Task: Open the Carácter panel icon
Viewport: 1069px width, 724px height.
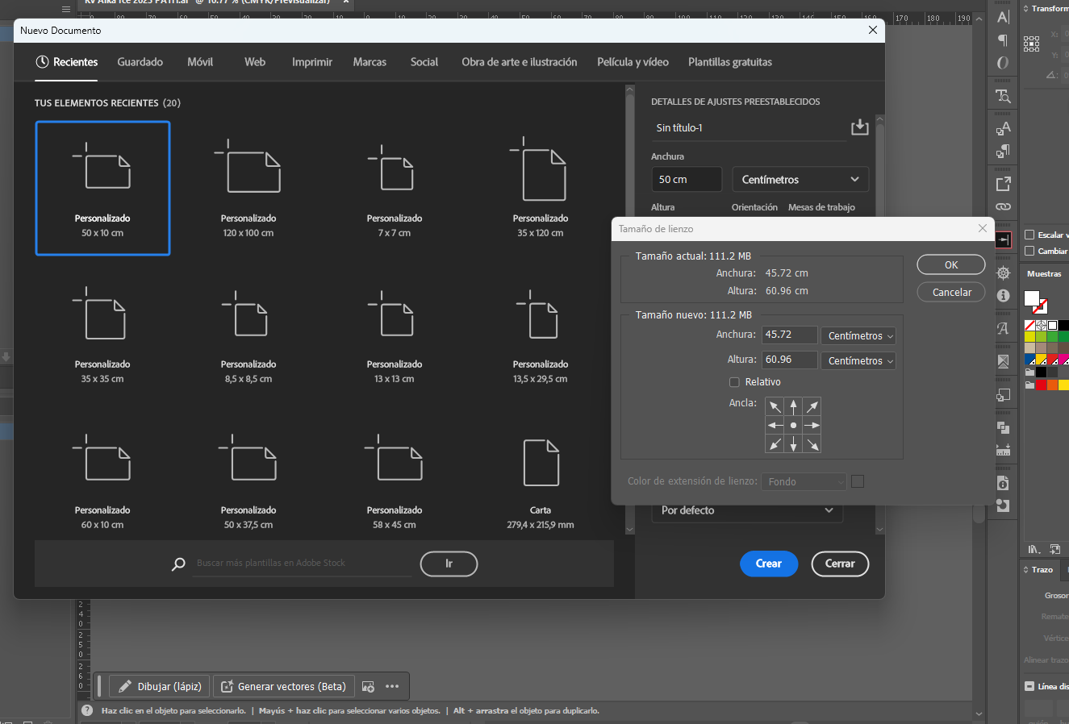Action: [x=1003, y=17]
